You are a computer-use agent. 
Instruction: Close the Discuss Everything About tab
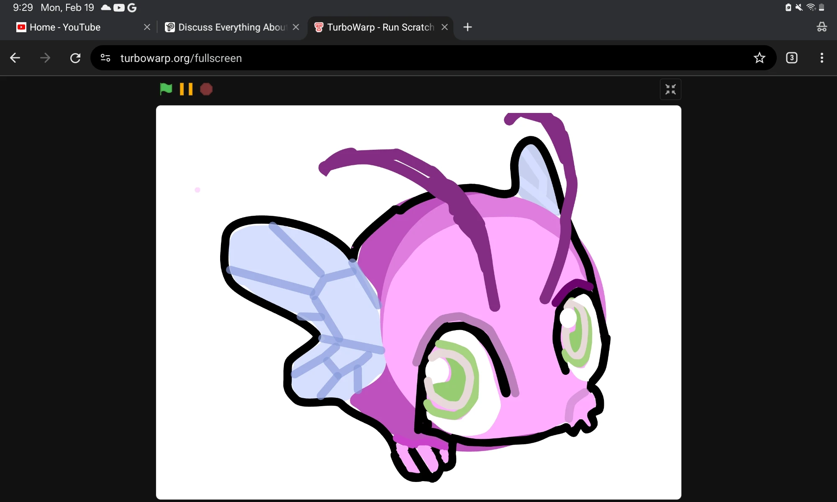pyautogui.click(x=296, y=28)
